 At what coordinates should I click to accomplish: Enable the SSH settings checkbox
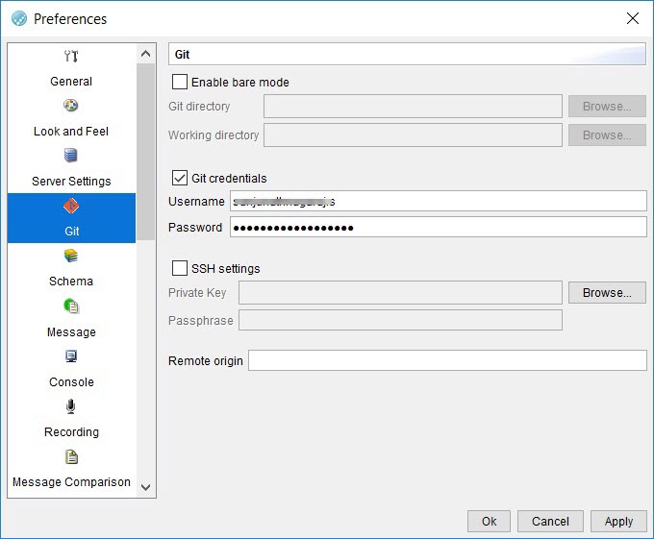(x=180, y=268)
